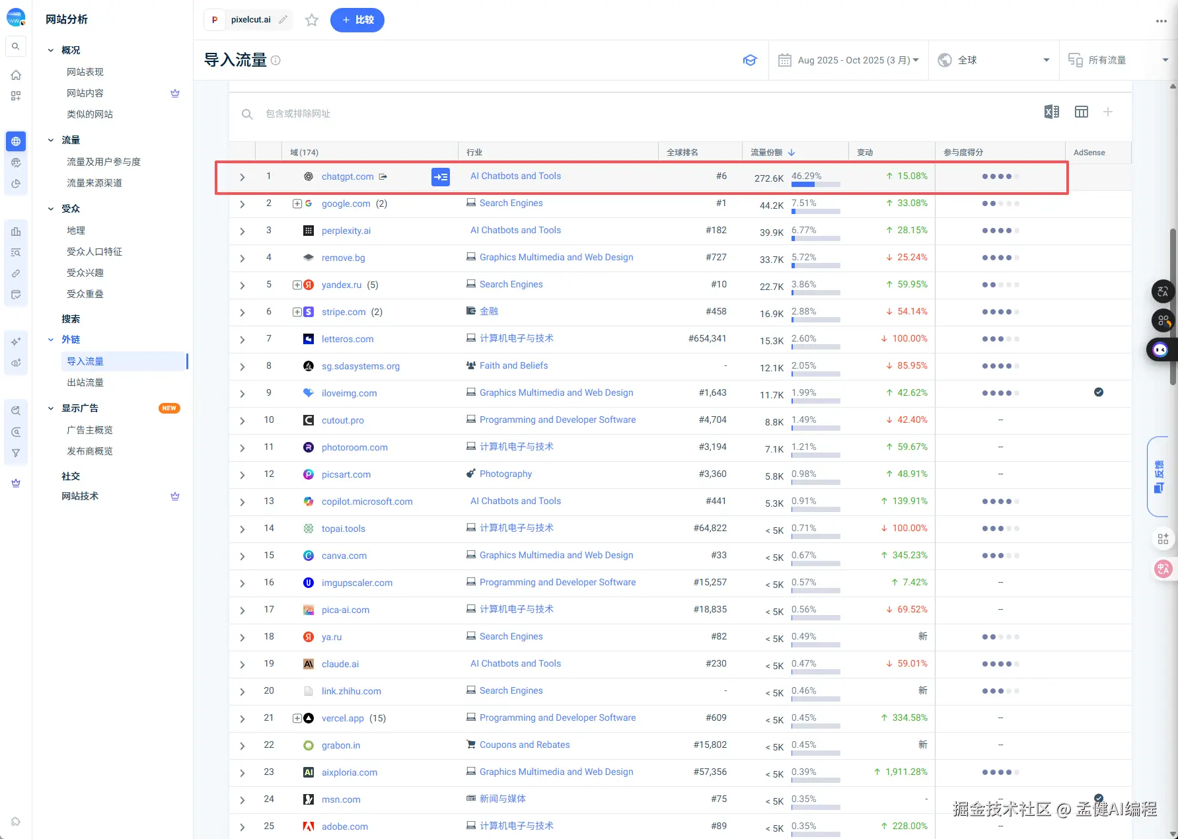Expand the perplexity.ai row details
This screenshot has width=1178, height=839.
pos(242,231)
